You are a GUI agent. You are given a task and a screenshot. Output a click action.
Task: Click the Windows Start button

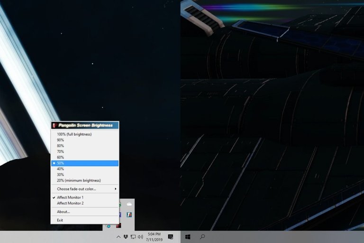coord(188,236)
